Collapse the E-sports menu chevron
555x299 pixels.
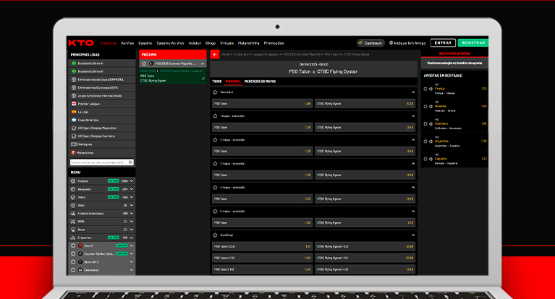point(132,238)
